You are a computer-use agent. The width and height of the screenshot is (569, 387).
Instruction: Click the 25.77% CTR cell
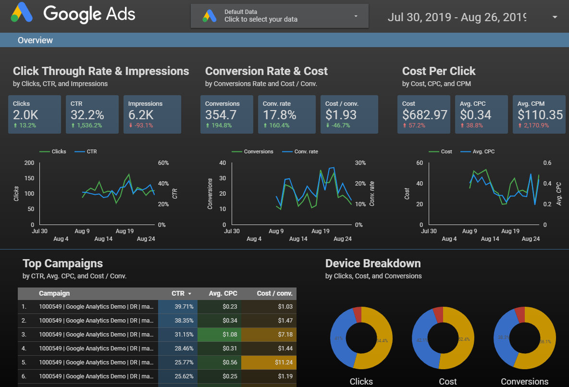pyautogui.click(x=178, y=362)
